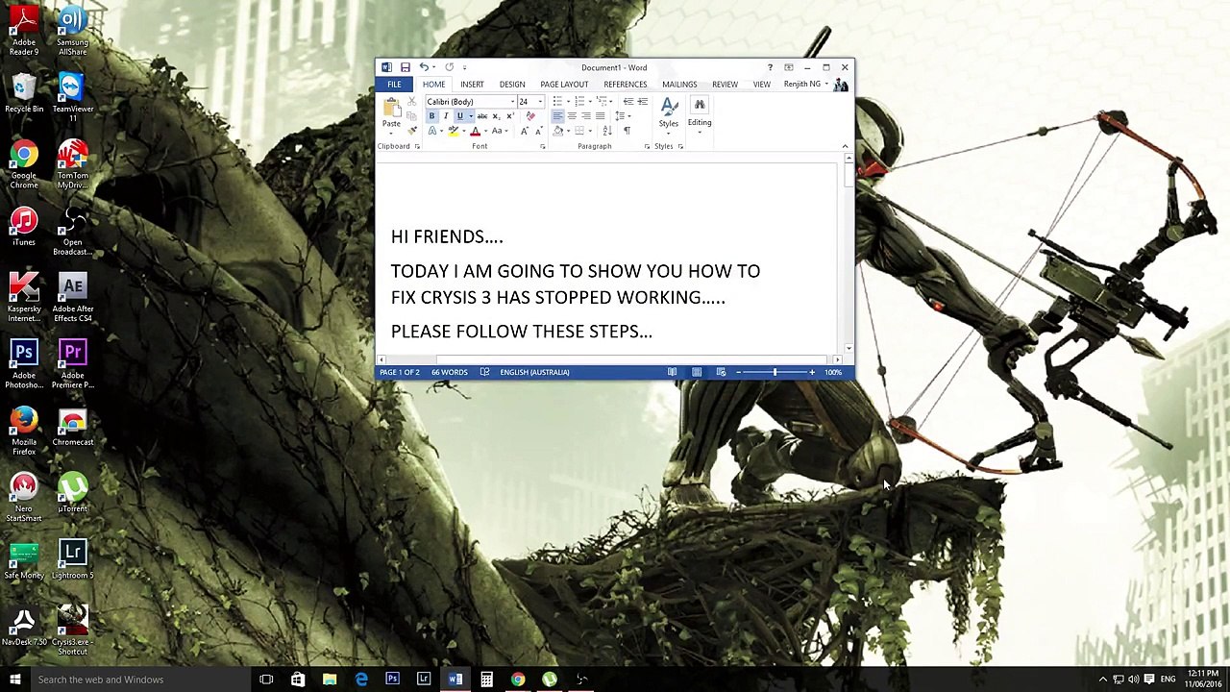Click the Search the web and Windows box
Screen dimensions: 1230x692
pyautogui.click(x=140, y=680)
